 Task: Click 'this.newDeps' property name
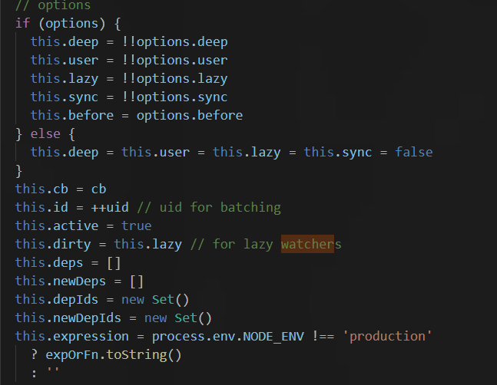click(61, 281)
